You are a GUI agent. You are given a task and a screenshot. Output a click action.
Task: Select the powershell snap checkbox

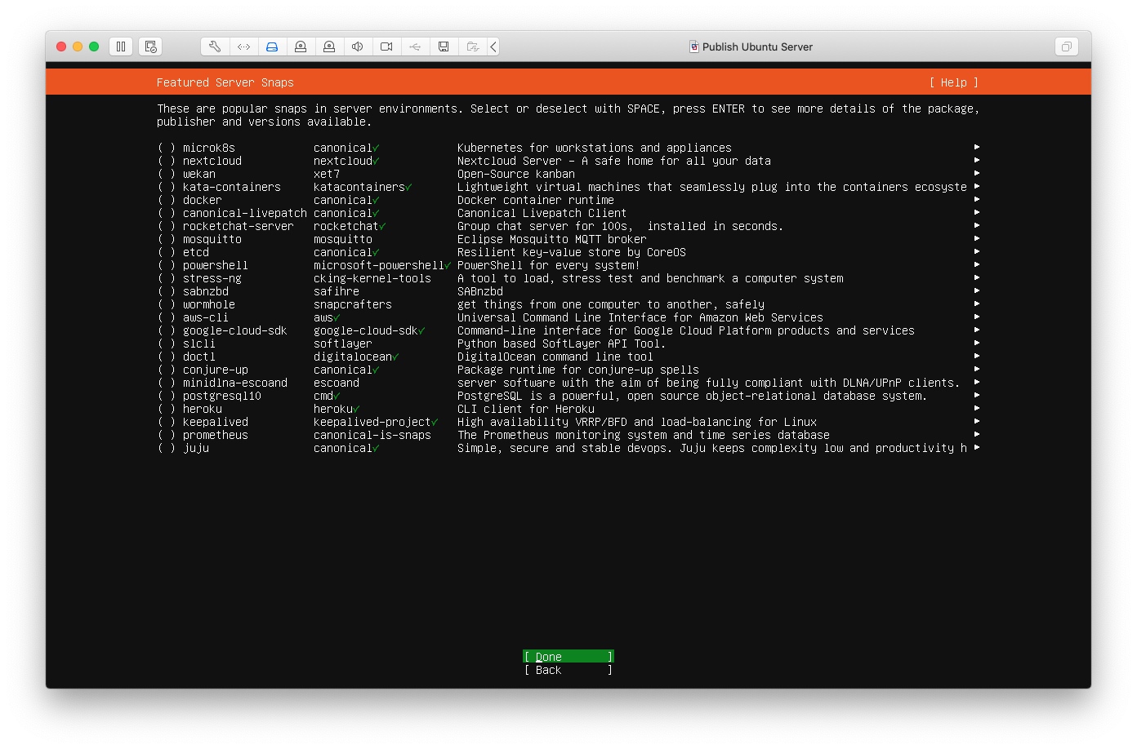[x=167, y=265]
